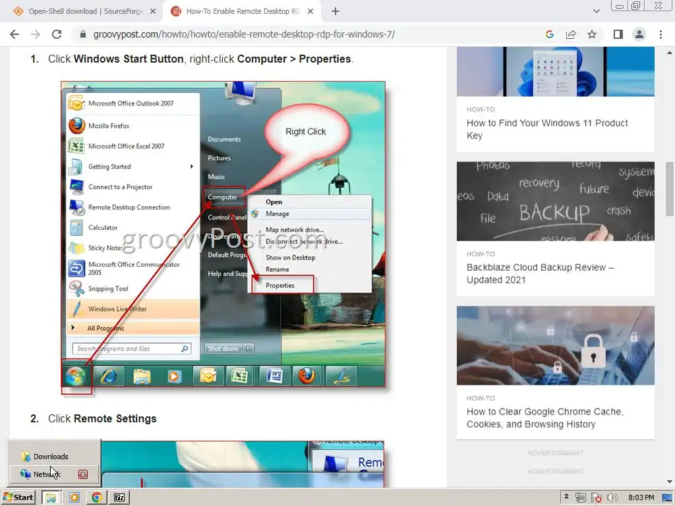The image size is (675, 506).
Task: Go forward to the next page
Action: (36, 34)
